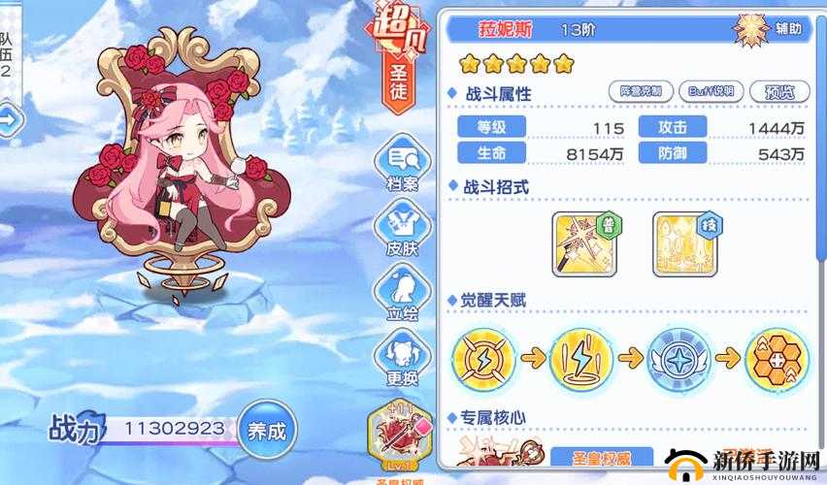Tap the +11 exclusive core weapon icon
Screen dimensions: 827x485
point(401,436)
